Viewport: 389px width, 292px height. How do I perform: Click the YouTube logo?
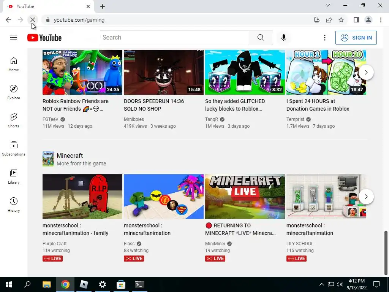click(x=44, y=38)
